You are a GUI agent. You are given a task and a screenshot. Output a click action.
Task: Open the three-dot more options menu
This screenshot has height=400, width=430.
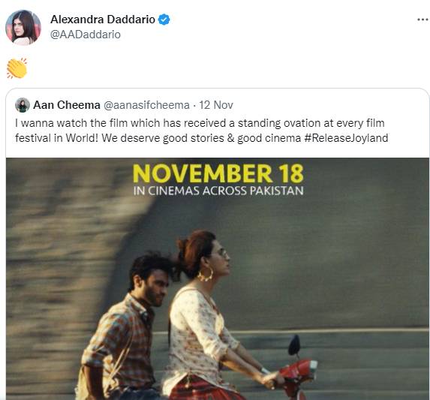422,20
